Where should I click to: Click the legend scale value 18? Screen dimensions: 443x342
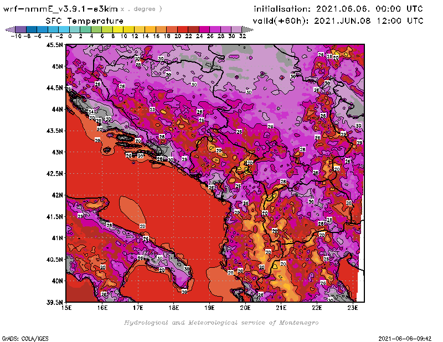167,36
